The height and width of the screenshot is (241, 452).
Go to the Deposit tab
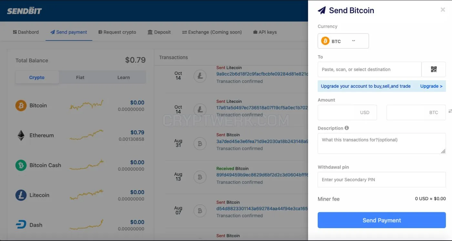coord(159,32)
